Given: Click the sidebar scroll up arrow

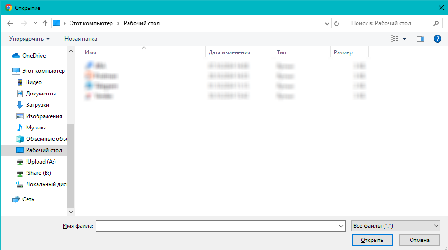Looking at the screenshot, I should pos(71,51).
